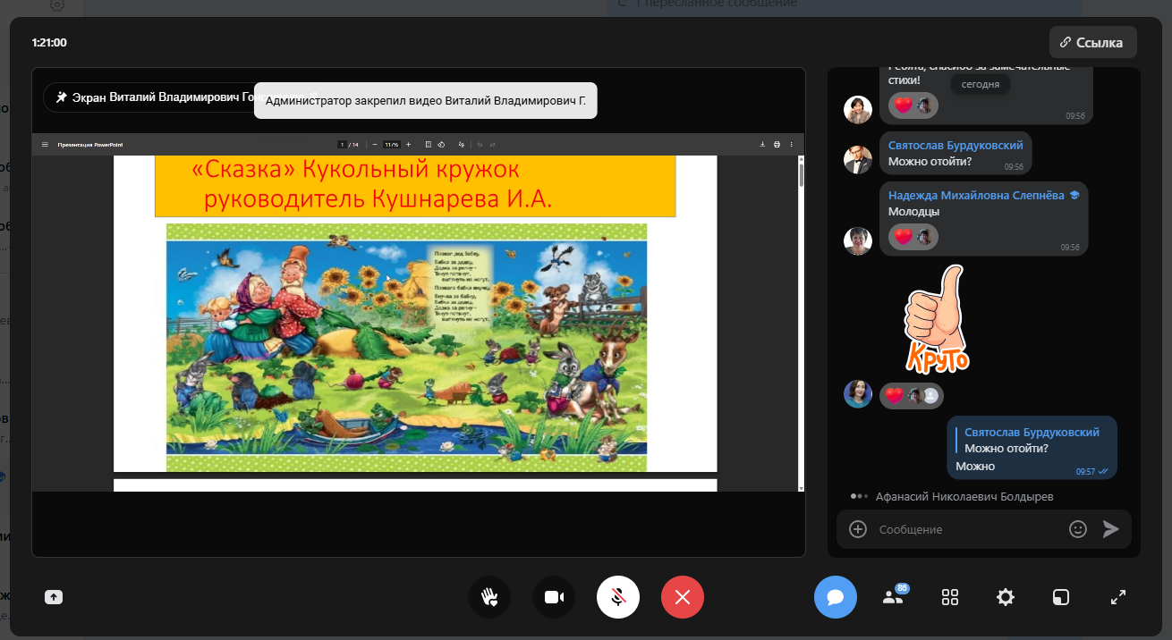Image resolution: width=1172 pixels, height=640 pixels.
Task: Enter fullscreen with the expand arrows icon
Action: pyautogui.click(x=1118, y=597)
